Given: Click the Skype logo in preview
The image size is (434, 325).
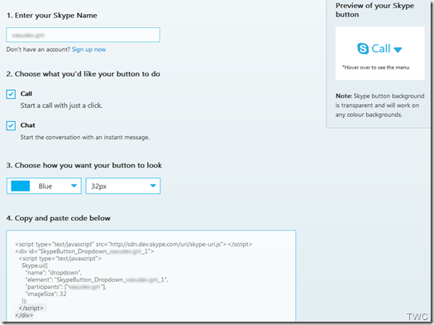Looking at the screenshot, I should [x=363, y=49].
